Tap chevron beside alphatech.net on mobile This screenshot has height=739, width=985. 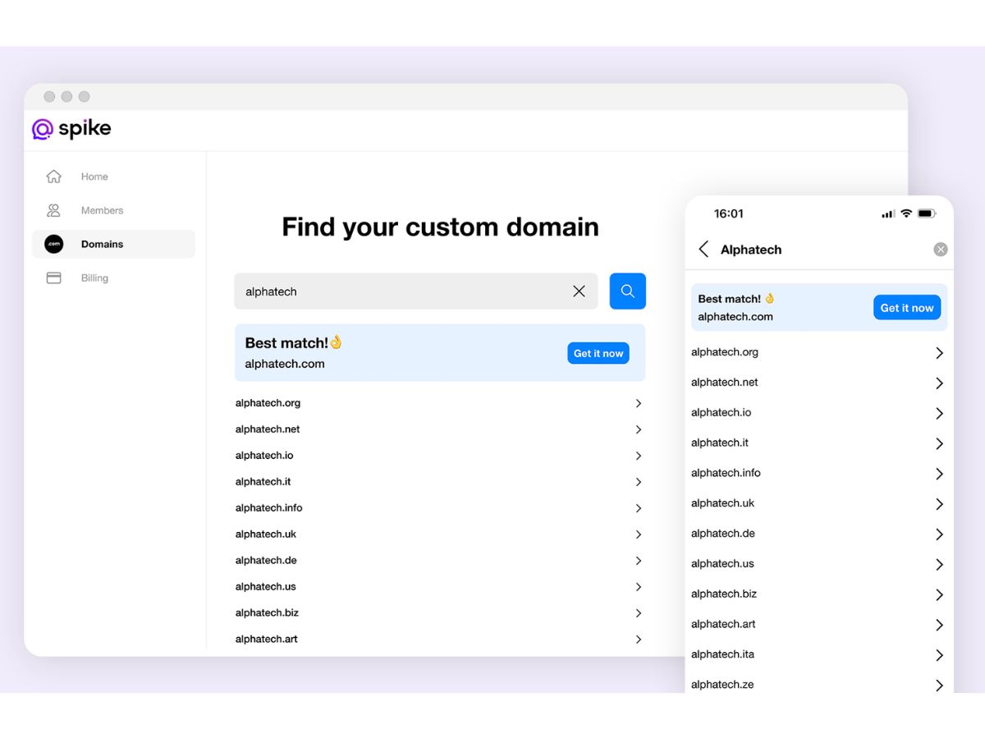coord(940,383)
